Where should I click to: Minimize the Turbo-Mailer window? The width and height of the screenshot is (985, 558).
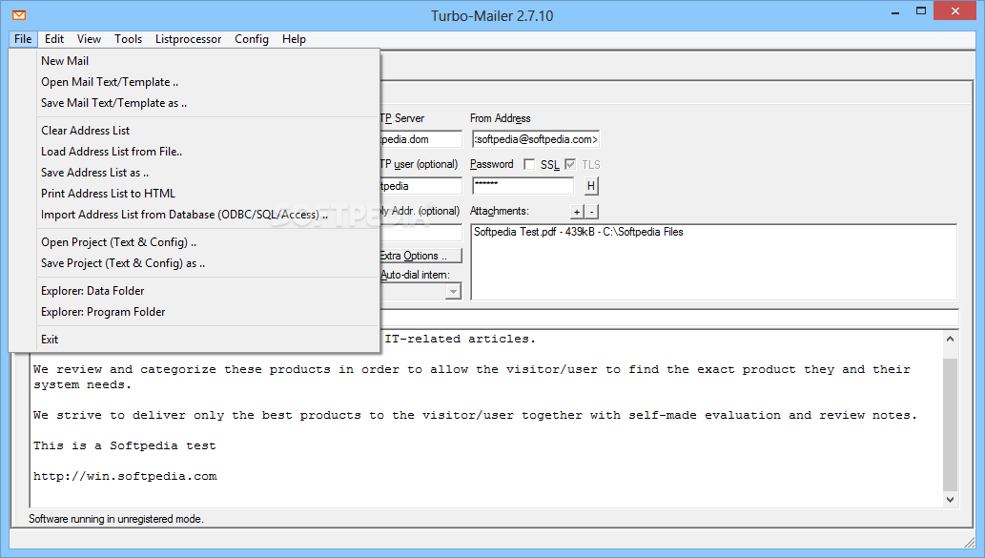click(x=895, y=12)
